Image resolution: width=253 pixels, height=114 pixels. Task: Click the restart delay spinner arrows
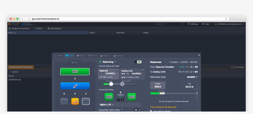click(140, 110)
